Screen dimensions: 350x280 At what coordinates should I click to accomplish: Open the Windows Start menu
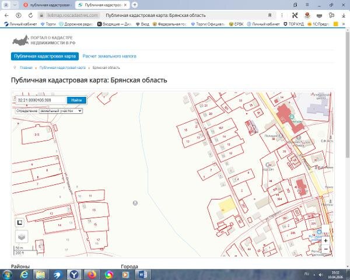pos(8,275)
